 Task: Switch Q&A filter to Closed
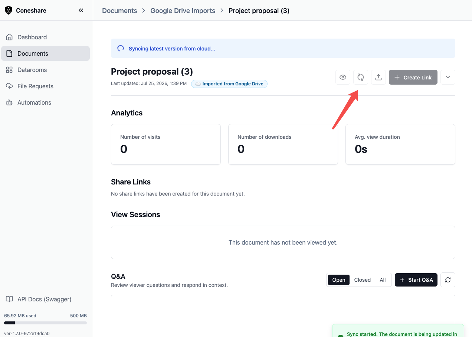click(x=363, y=280)
